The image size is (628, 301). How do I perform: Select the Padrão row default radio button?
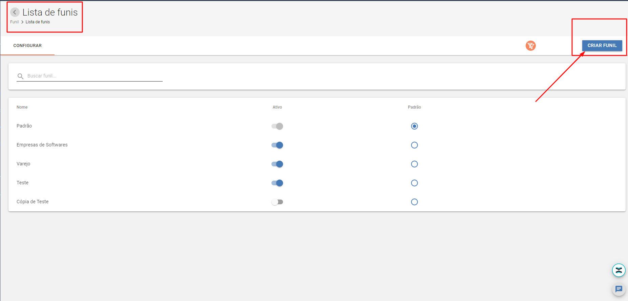pyautogui.click(x=414, y=126)
